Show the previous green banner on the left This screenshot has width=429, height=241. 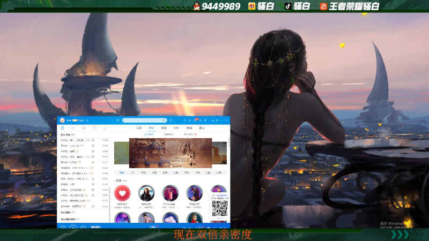[x=122, y=153]
